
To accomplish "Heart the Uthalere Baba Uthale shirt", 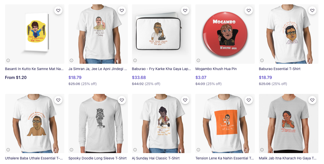I will (58, 100).
